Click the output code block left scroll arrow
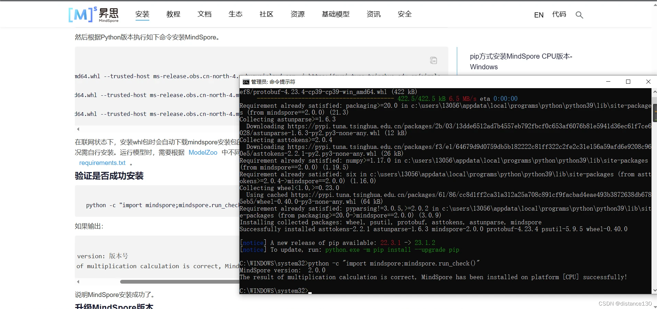Viewport: 657px width, 309px height. [x=78, y=282]
